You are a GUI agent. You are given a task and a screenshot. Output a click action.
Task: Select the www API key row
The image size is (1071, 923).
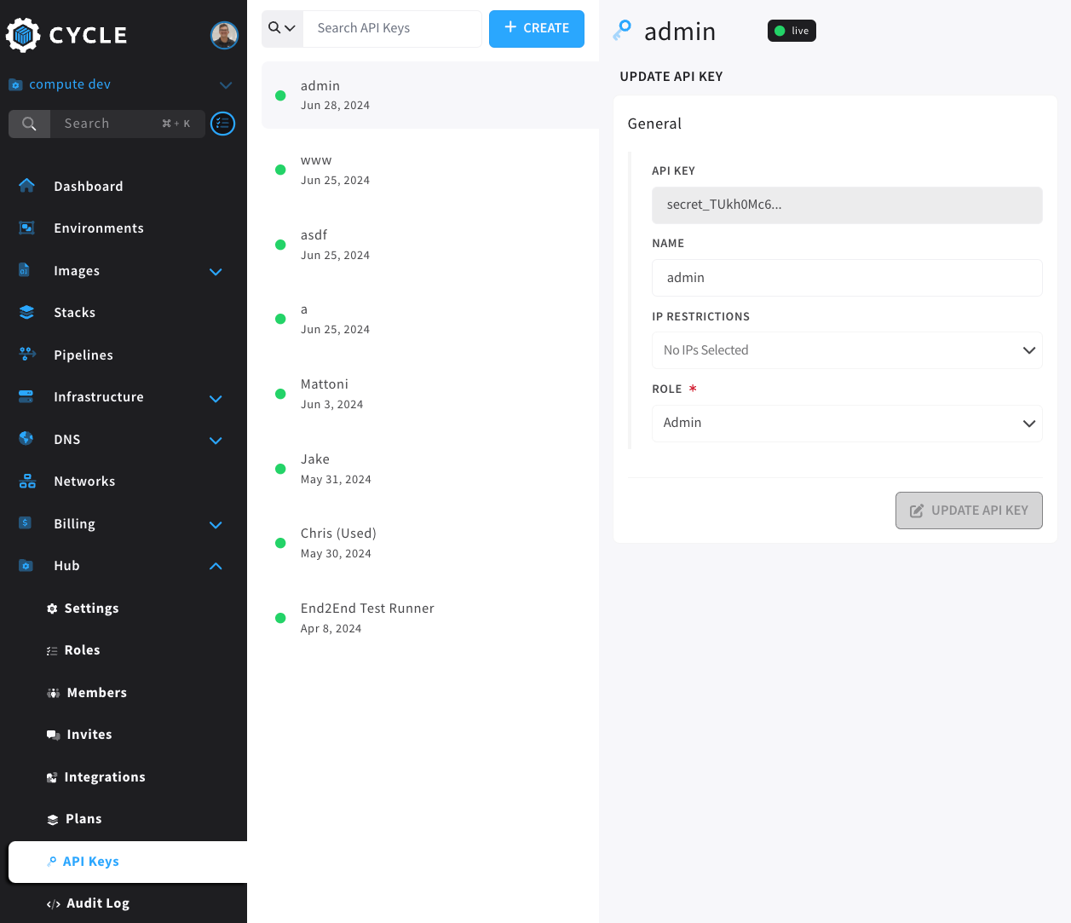point(430,170)
